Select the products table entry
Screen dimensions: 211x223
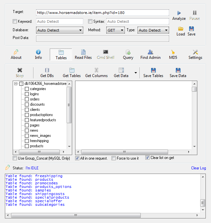click(x=36, y=146)
